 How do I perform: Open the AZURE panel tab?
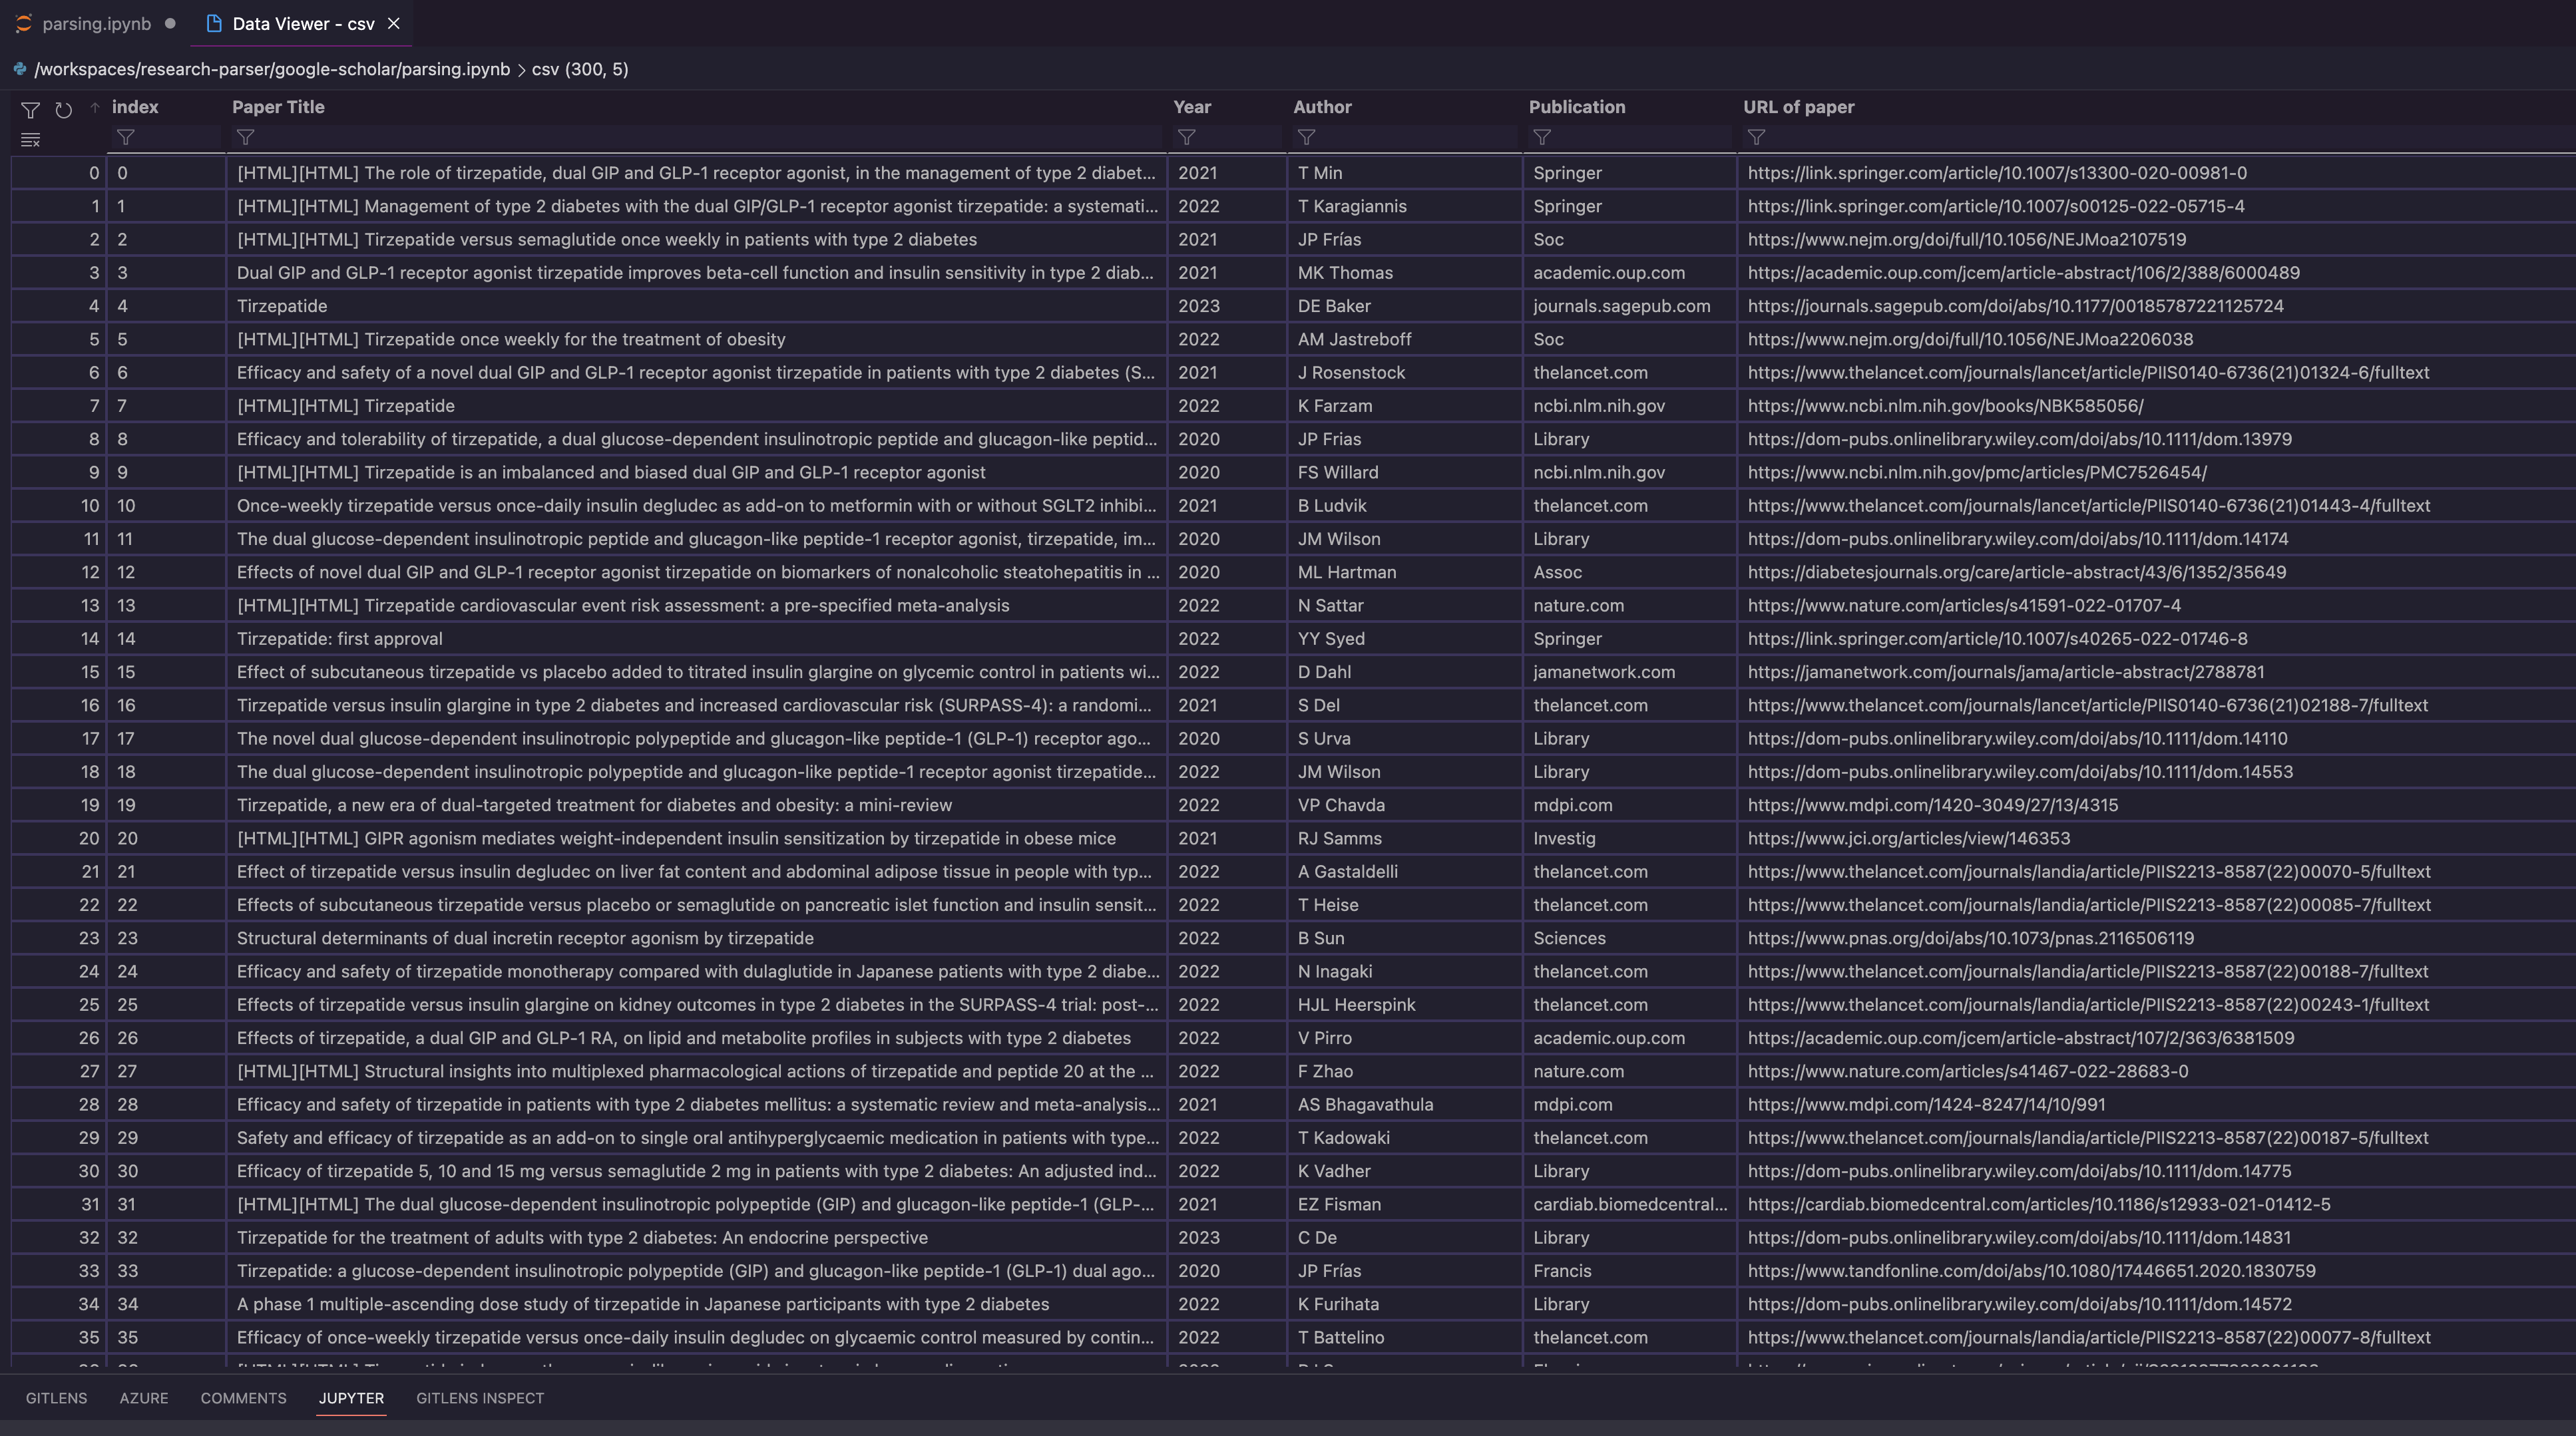pos(144,1398)
